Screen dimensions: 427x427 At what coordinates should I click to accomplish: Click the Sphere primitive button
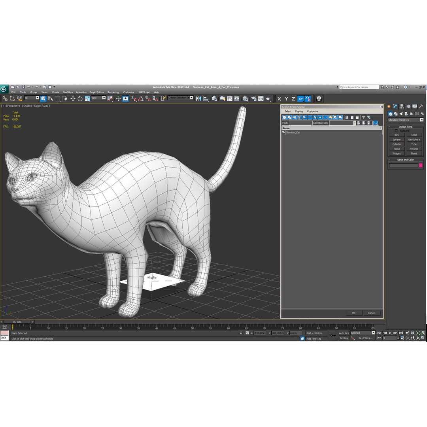[397, 140]
